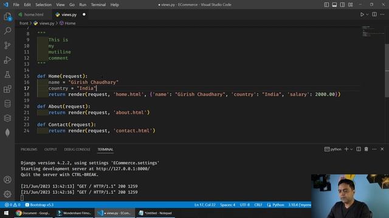Toggle bottom panel layout icon

coord(334,5)
